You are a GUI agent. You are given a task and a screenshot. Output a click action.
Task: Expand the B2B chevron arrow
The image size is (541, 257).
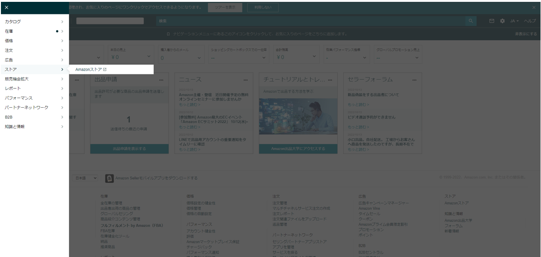tap(62, 117)
